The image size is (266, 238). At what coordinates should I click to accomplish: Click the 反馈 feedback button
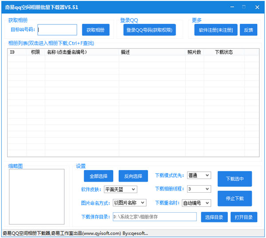[248, 30]
